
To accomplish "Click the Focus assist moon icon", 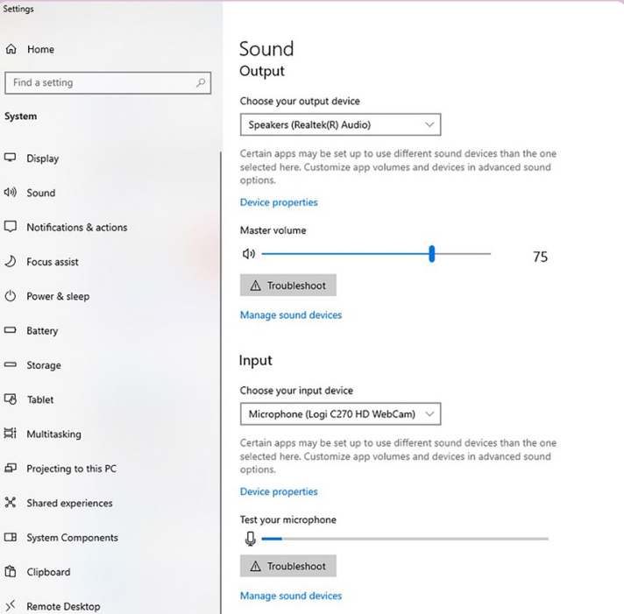I will click(11, 261).
